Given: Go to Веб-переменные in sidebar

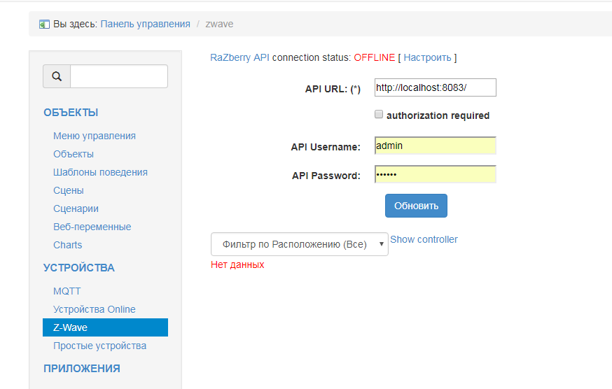Looking at the screenshot, I should [92, 227].
